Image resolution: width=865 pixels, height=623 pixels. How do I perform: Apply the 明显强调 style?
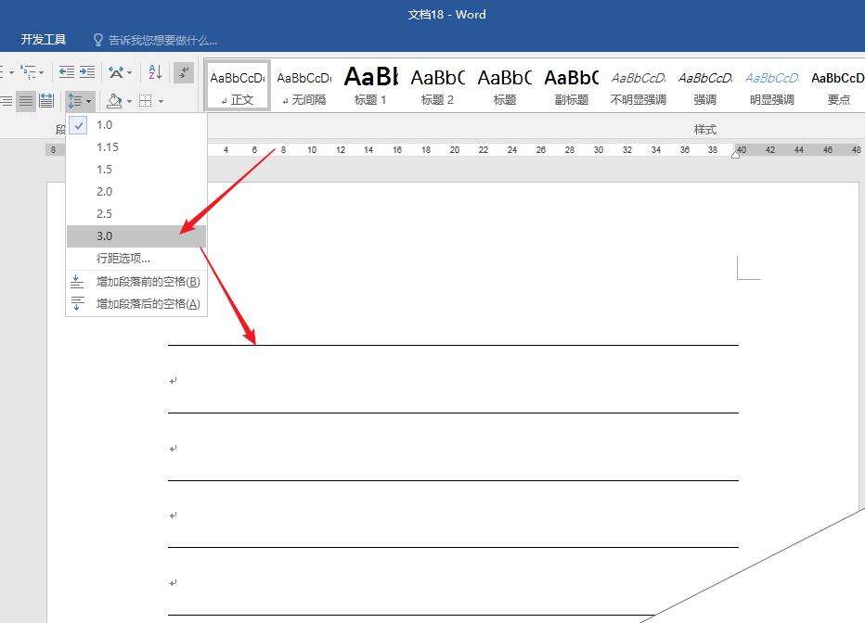pyautogui.click(x=772, y=85)
